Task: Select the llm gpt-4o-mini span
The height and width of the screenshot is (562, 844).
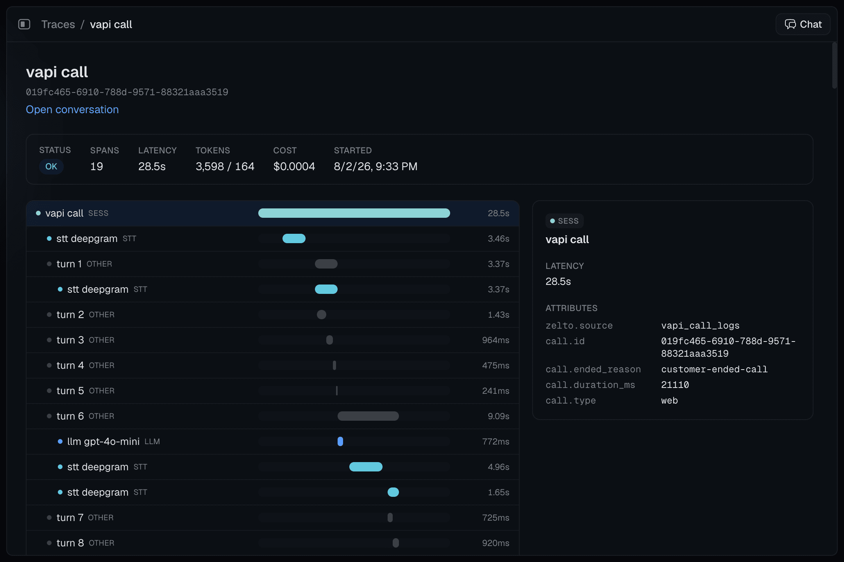Action: coord(273,441)
